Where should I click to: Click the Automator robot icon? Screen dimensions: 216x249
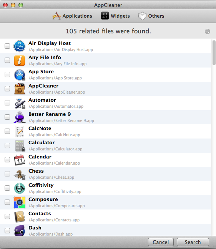(20, 103)
